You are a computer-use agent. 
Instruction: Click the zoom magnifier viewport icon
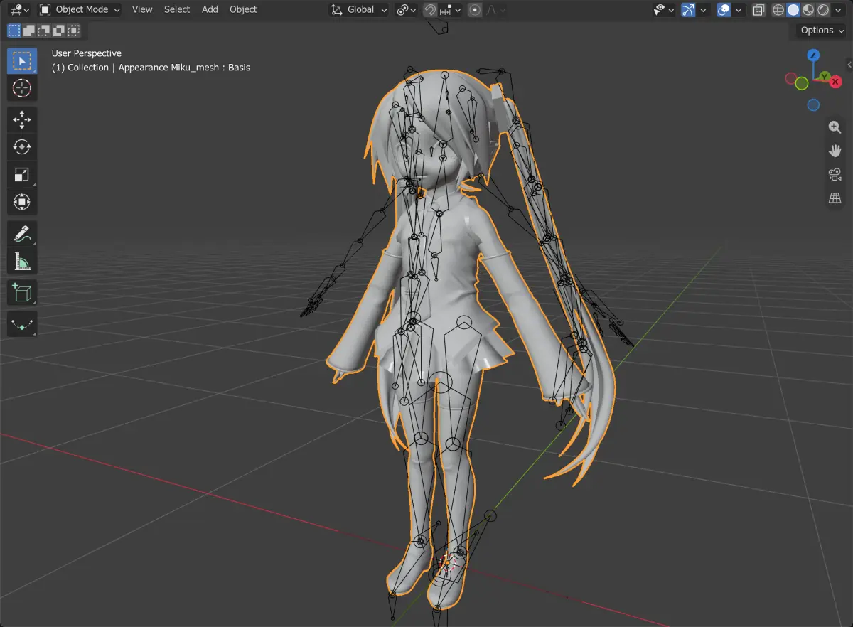pyautogui.click(x=835, y=127)
